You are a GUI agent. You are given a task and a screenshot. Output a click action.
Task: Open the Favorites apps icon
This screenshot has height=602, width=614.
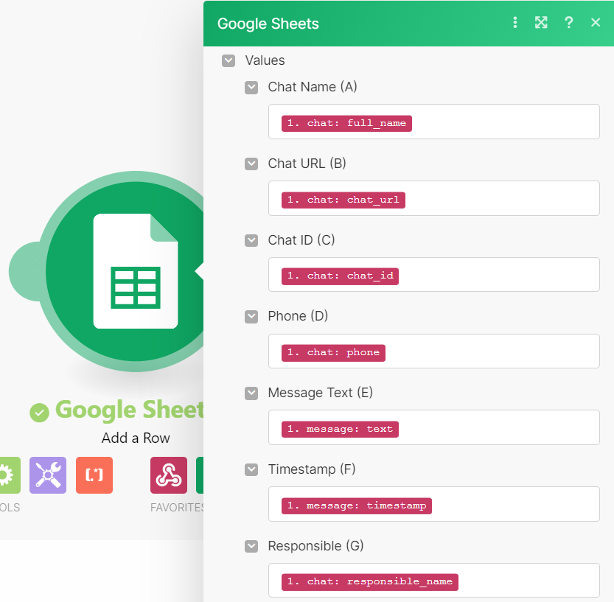[x=168, y=475]
